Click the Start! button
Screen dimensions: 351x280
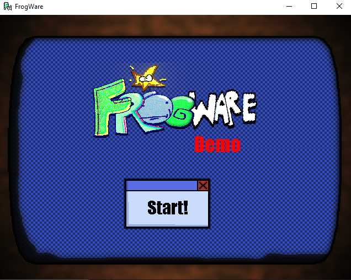click(x=167, y=208)
